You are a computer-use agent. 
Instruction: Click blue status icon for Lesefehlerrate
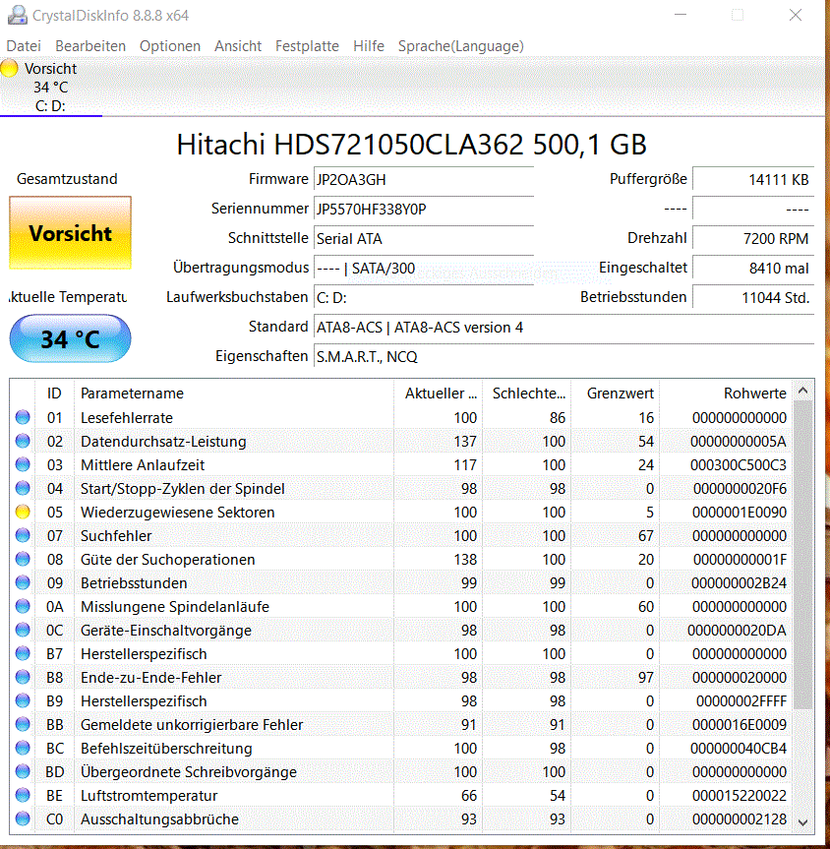click(23, 417)
